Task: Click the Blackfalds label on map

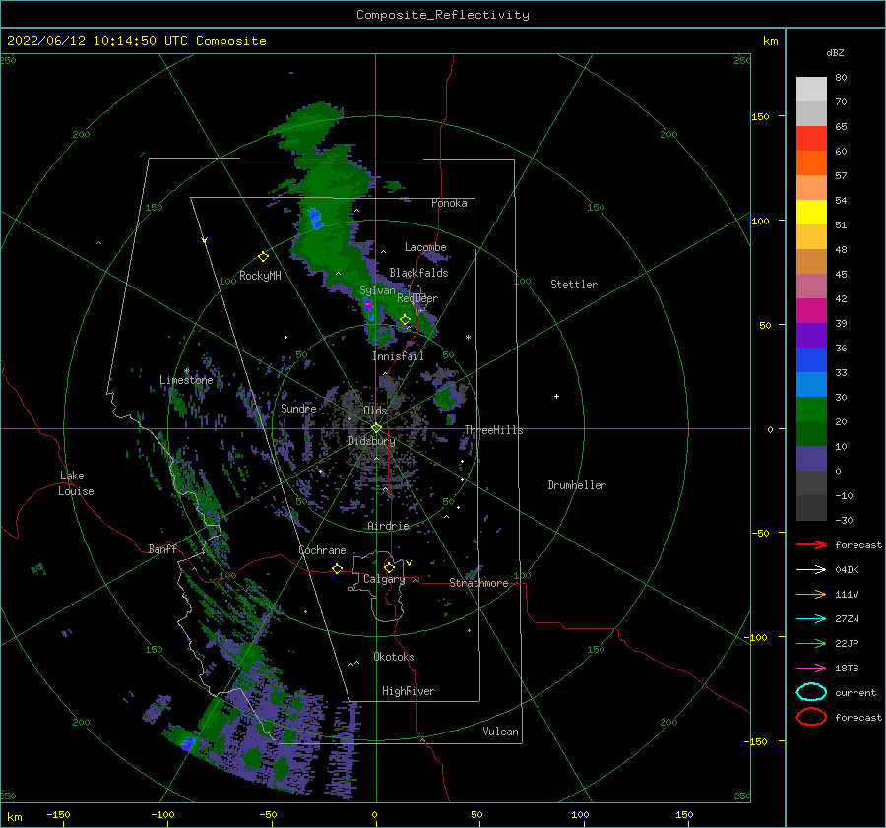Action: [418, 273]
